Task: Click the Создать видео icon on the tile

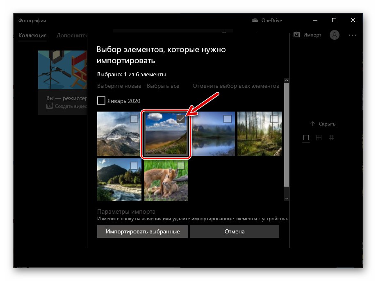Action: tap(50, 106)
